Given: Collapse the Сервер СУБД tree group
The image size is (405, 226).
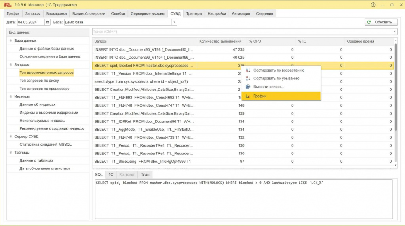Looking at the screenshot, I should point(11,136).
